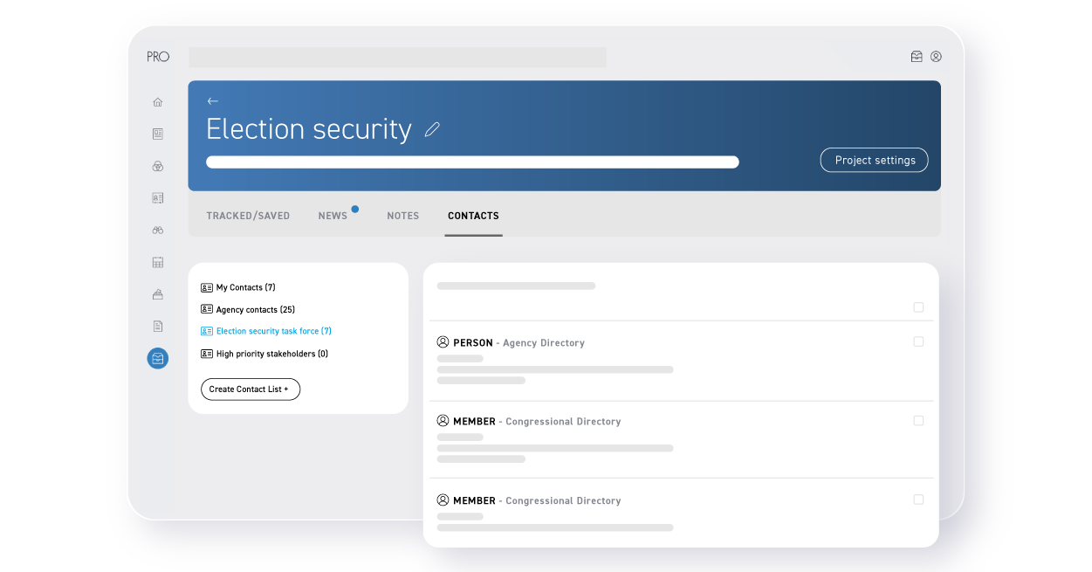1092x572 pixels.
Task: Open Project settings
Action: coord(874,160)
